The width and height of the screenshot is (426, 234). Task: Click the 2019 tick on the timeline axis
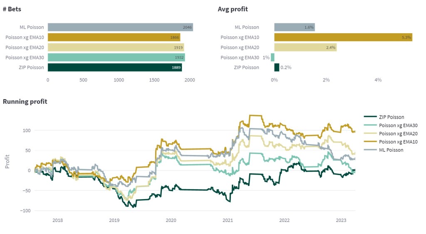pyautogui.click(x=114, y=220)
